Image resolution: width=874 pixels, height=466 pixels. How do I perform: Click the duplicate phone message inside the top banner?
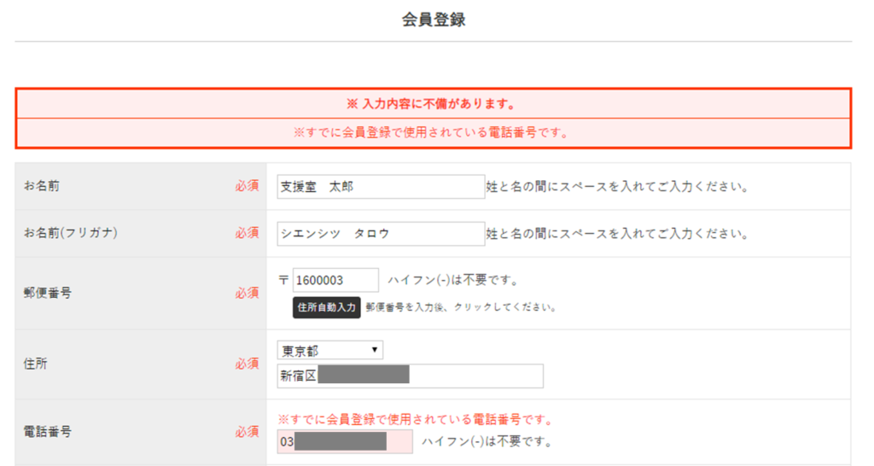coord(433,133)
